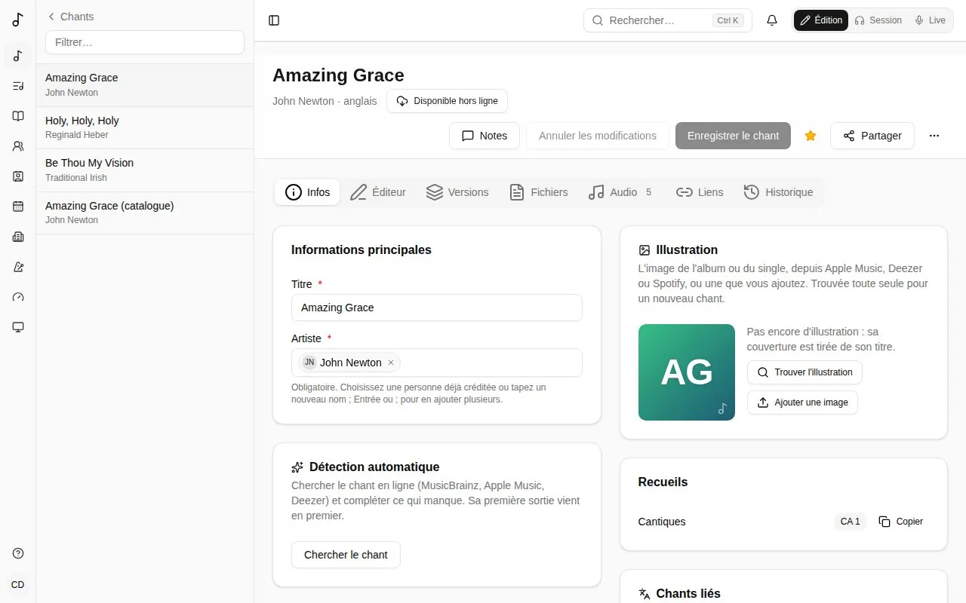966x603 pixels.
Task: Open the contact card icon in sidebar
Action: click(18, 176)
